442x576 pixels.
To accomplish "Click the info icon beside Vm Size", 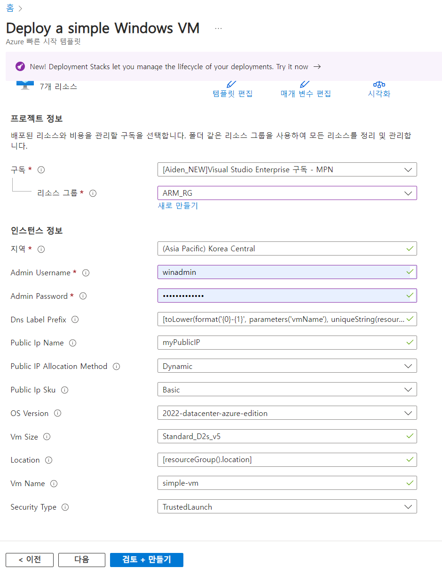I will point(47,437).
